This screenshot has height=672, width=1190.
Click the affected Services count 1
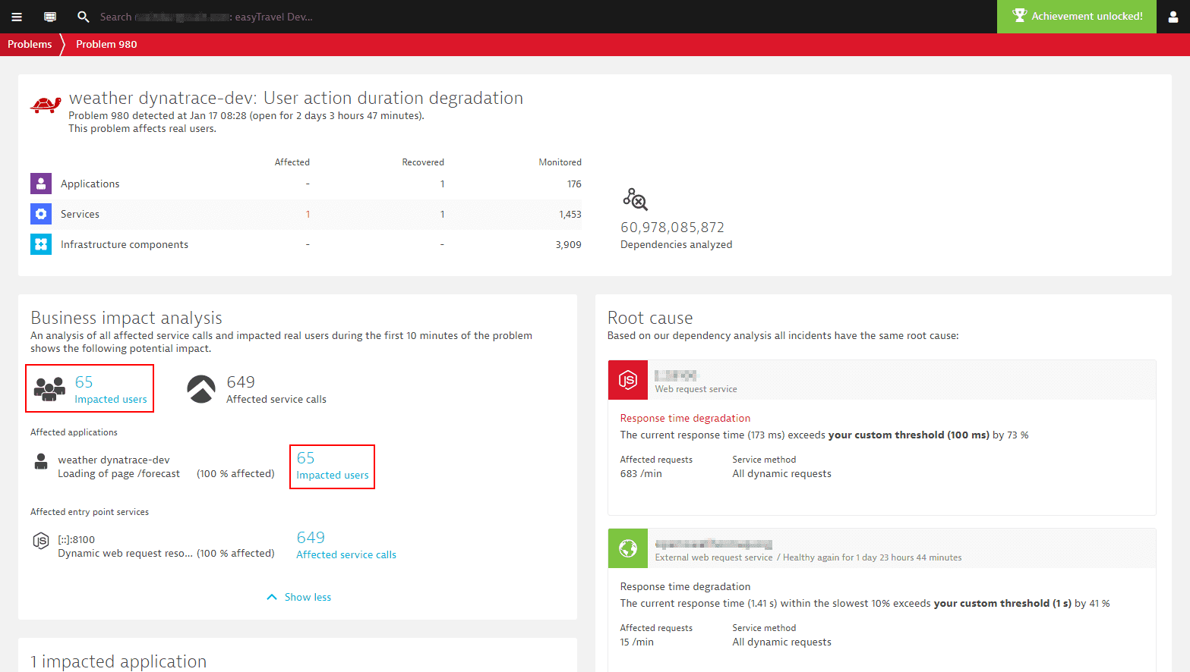pyautogui.click(x=308, y=214)
